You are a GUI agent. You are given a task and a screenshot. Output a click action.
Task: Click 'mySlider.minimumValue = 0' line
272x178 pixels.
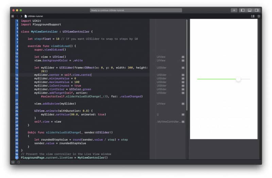(x=55, y=78)
